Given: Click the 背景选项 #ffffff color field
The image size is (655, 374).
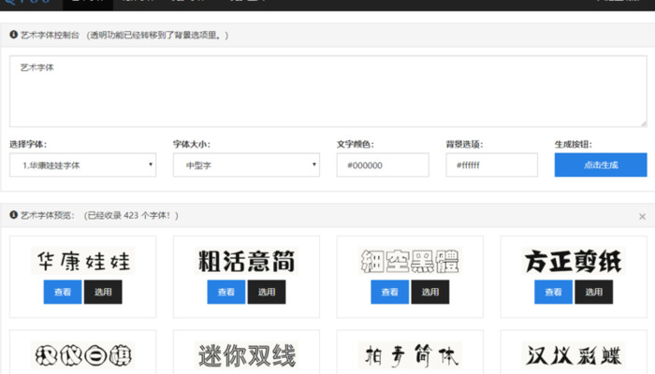Looking at the screenshot, I should click(491, 165).
